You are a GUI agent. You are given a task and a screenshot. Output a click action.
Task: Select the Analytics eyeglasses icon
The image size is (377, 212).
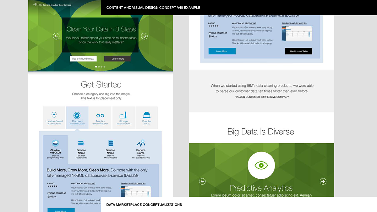[100, 116]
